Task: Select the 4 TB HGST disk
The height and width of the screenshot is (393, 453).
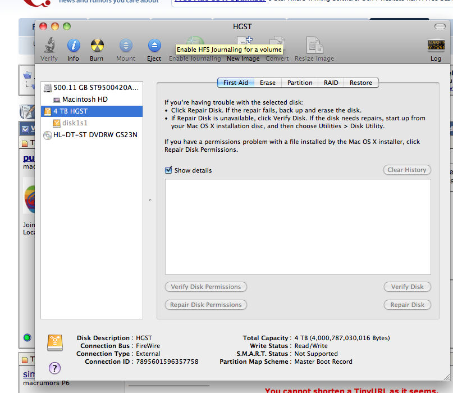Action: point(91,111)
